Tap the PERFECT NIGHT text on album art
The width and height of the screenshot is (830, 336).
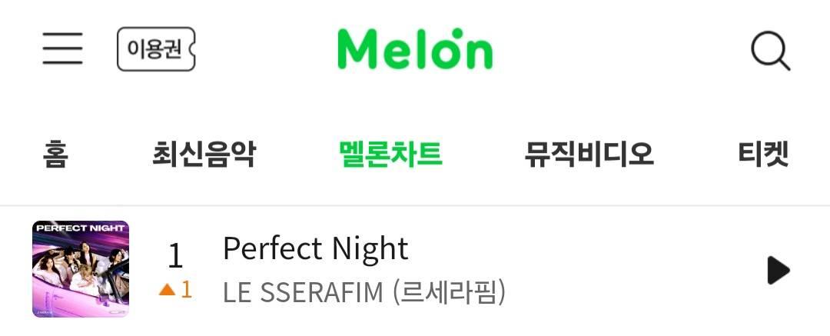tap(81, 228)
